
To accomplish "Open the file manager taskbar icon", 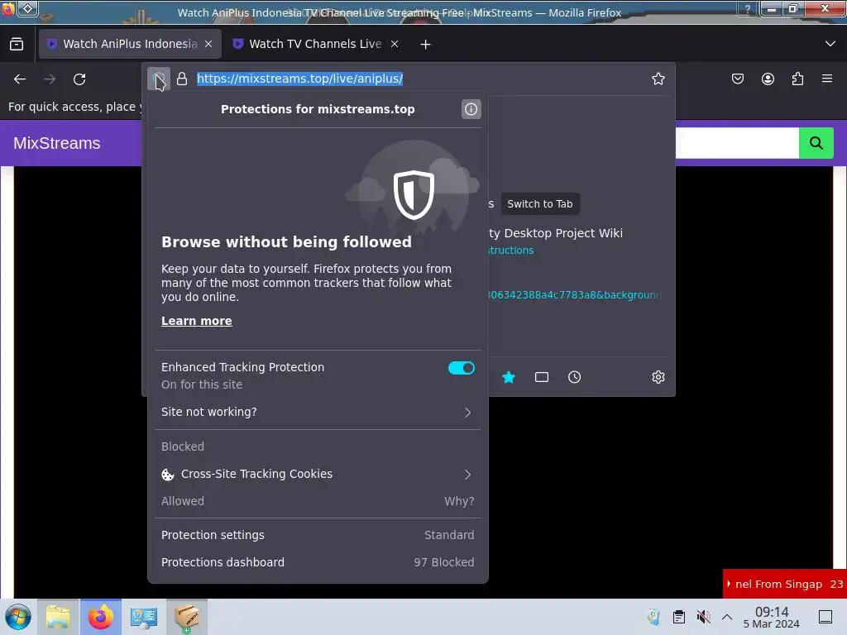I will tap(58, 617).
